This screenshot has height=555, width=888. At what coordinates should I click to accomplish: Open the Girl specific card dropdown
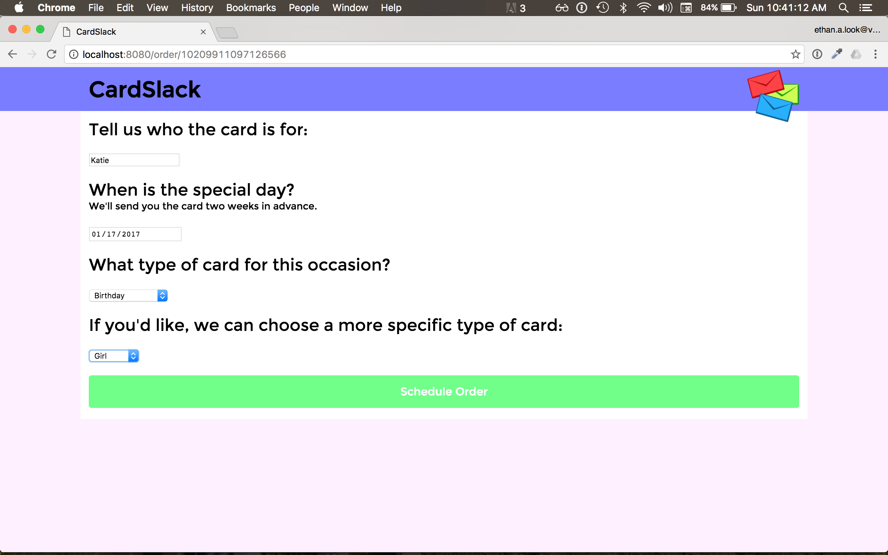(114, 356)
